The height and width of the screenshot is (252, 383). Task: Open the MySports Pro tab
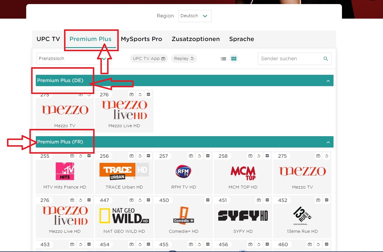(141, 39)
